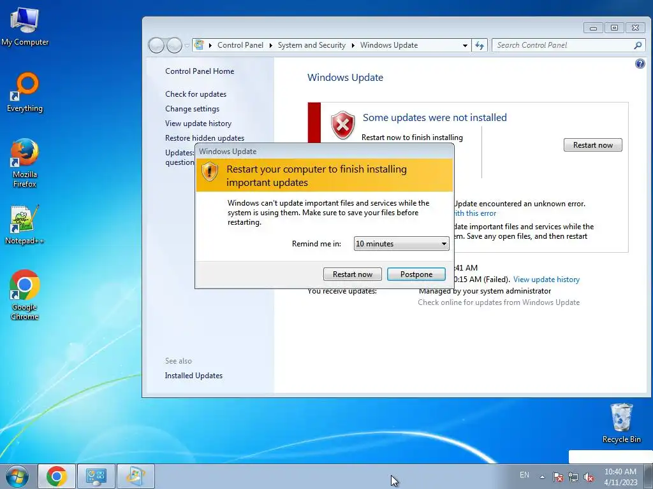
Task: Open address bar history dropdown
Action: (465, 45)
